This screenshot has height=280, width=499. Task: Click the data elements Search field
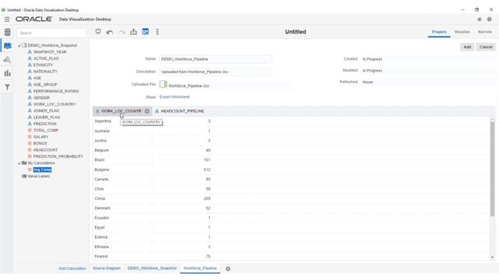pos(51,33)
